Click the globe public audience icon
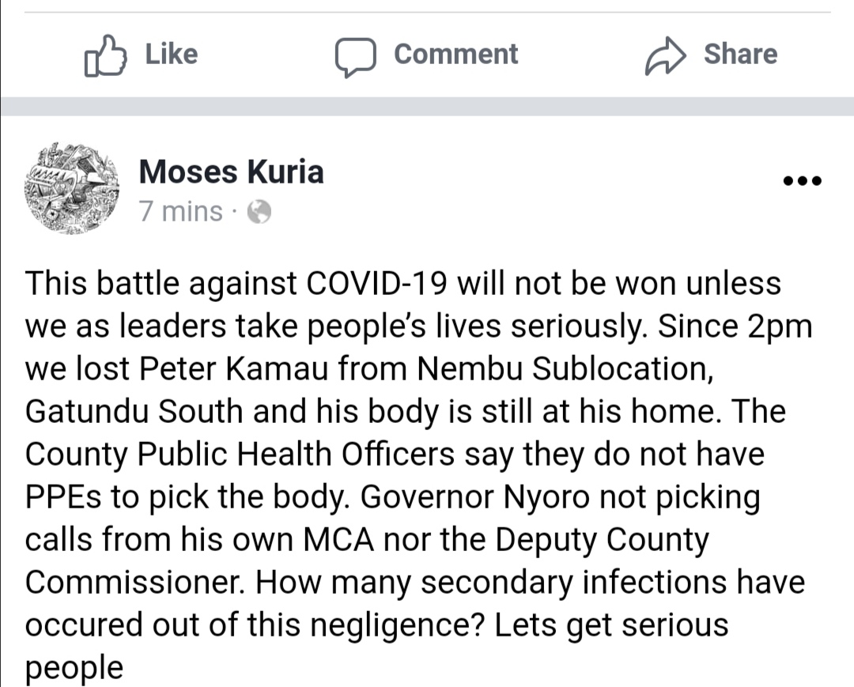This screenshot has width=854, height=687. pyautogui.click(x=259, y=212)
